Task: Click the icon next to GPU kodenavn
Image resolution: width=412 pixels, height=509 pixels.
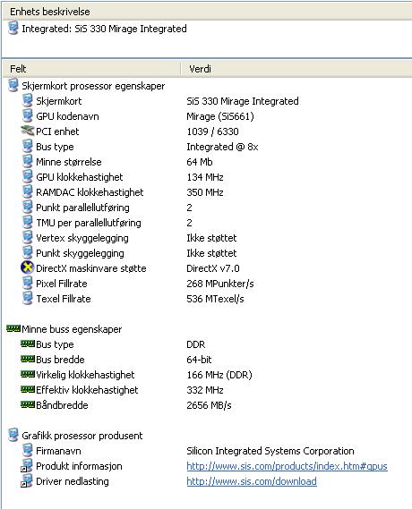Action: [x=28, y=116]
